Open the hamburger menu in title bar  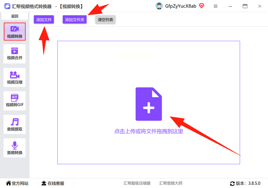pos(216,6)
